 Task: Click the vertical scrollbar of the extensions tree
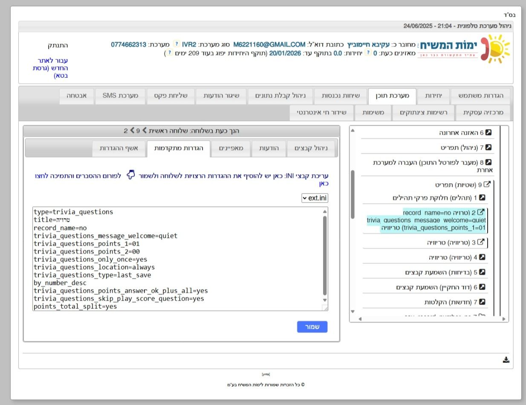353,195
